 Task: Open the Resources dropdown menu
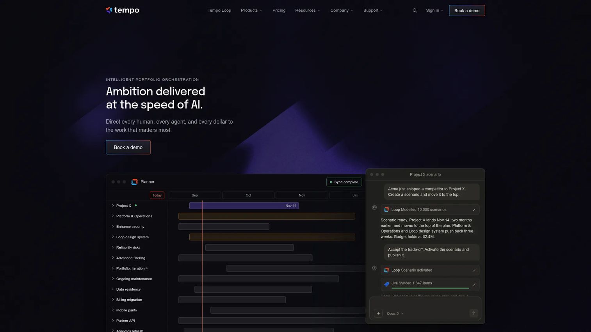point(308,11)
